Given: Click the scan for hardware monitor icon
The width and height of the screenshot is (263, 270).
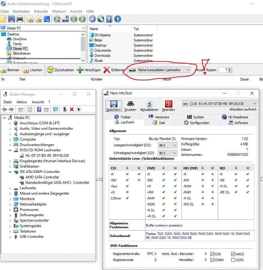Looking at the screenshot, I should 56,109.
